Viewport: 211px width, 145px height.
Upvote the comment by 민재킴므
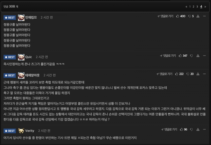pyautogui.click(x=178, y=16)
